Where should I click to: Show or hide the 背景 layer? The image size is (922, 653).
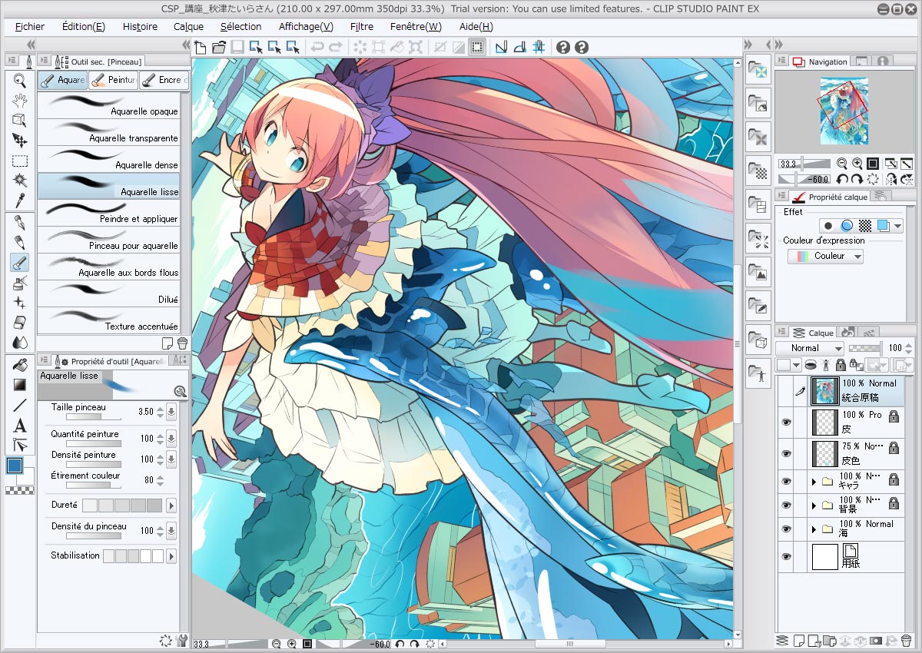[785, 504]
